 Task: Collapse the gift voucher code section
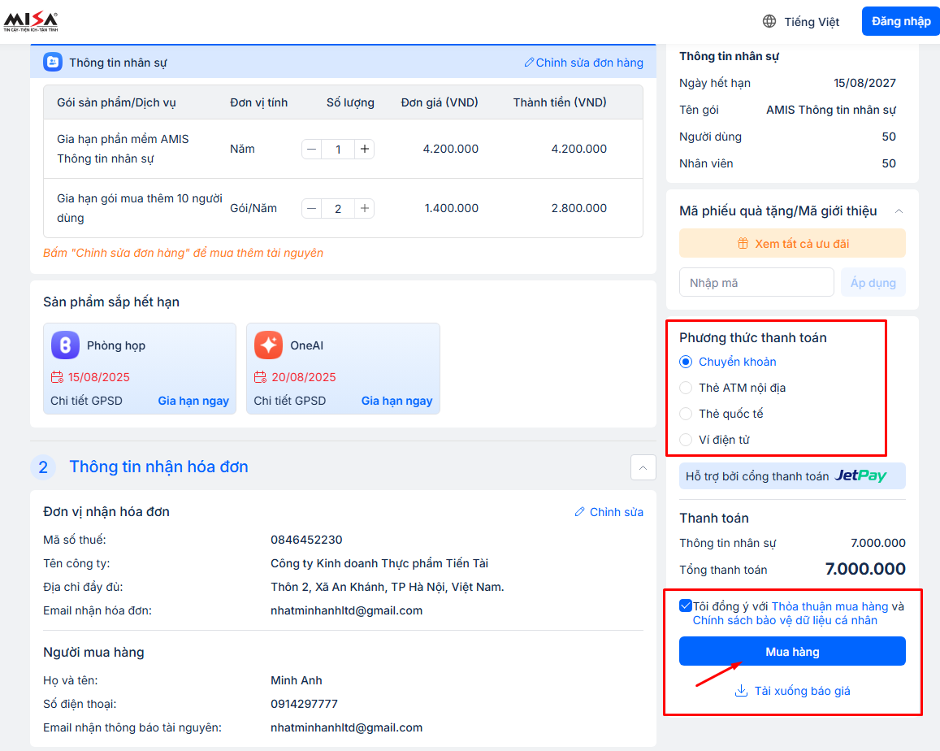[898, 211]
